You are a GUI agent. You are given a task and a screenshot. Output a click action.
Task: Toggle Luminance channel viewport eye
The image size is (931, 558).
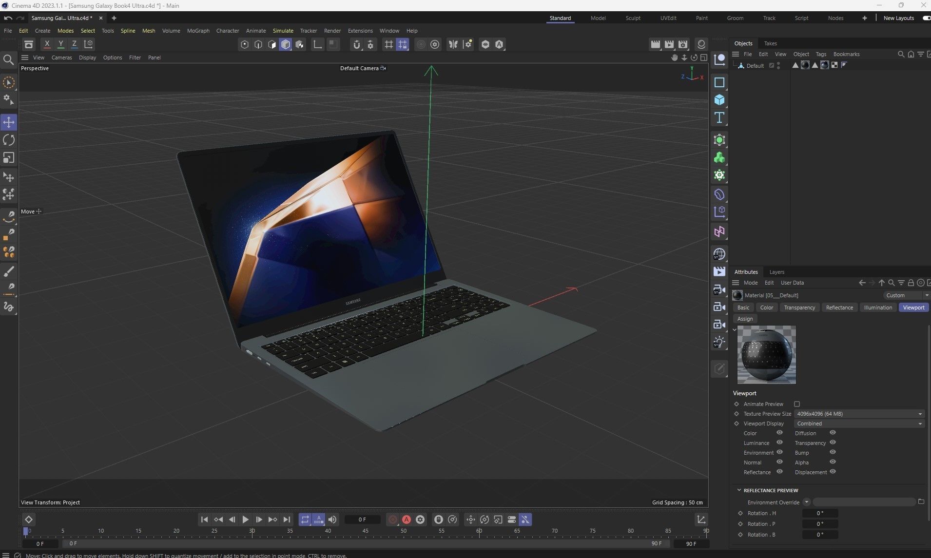pyautogui.click(x=779, y=443)
